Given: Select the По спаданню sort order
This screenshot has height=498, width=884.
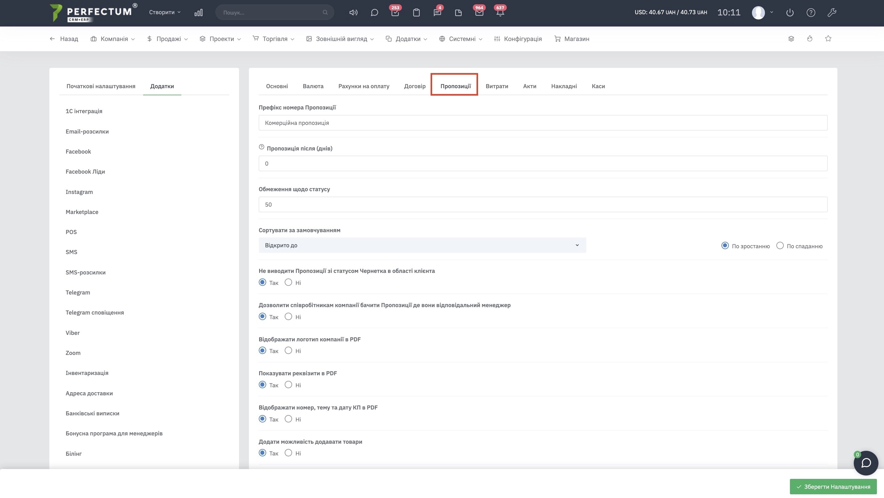Looking at the screenshot, I should [x=780, y=245].
